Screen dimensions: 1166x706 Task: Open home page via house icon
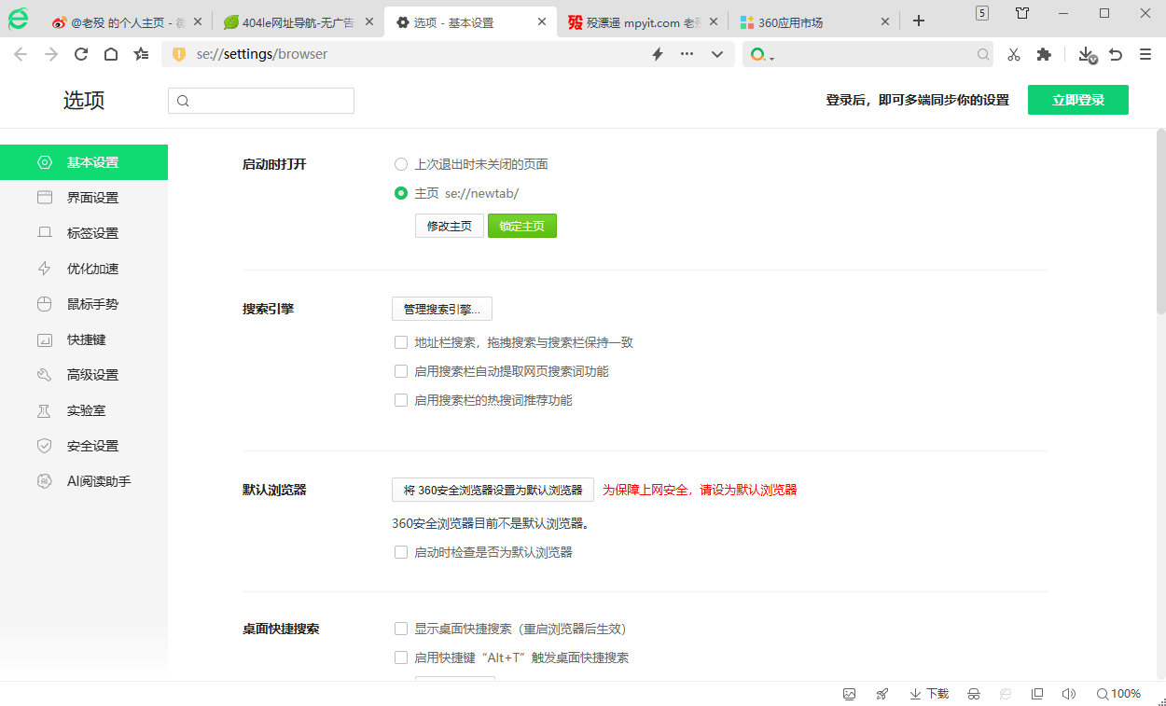111,54
